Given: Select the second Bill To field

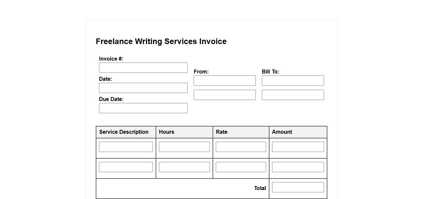Looking at the screenshot, I should [293, 95].
